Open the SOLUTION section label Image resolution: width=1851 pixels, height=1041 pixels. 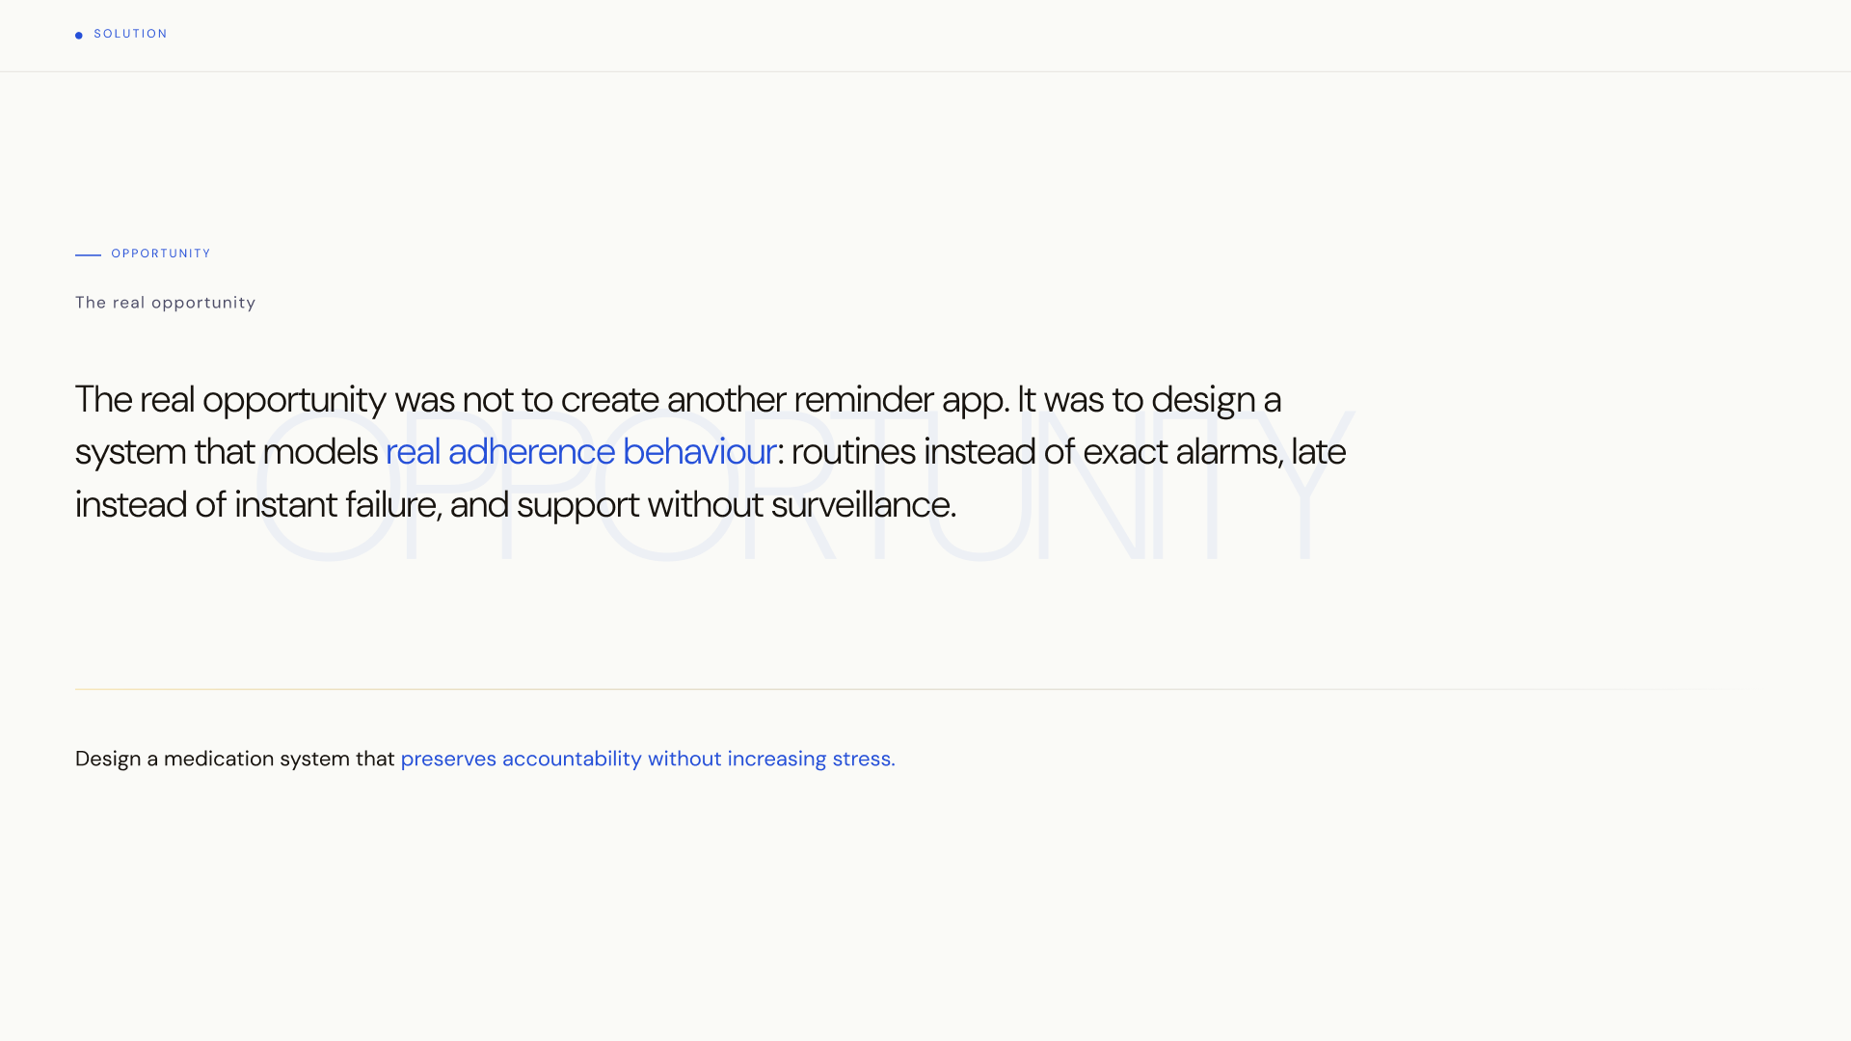point(130,34)
